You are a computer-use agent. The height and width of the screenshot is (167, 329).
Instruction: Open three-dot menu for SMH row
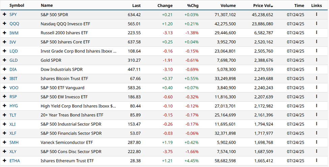pos(317,142)
